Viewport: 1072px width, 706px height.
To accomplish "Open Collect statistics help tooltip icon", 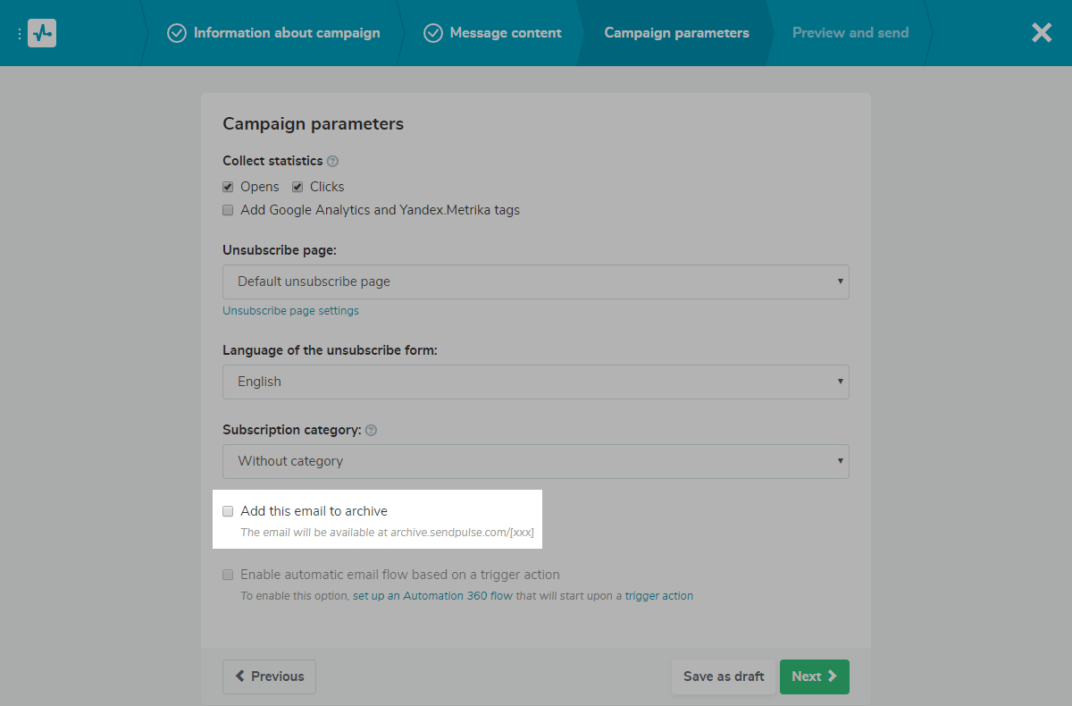I will pos(332,162).
